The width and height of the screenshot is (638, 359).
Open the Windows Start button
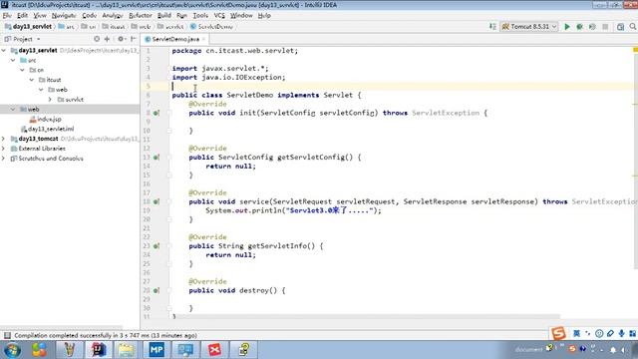coord(12,350)
